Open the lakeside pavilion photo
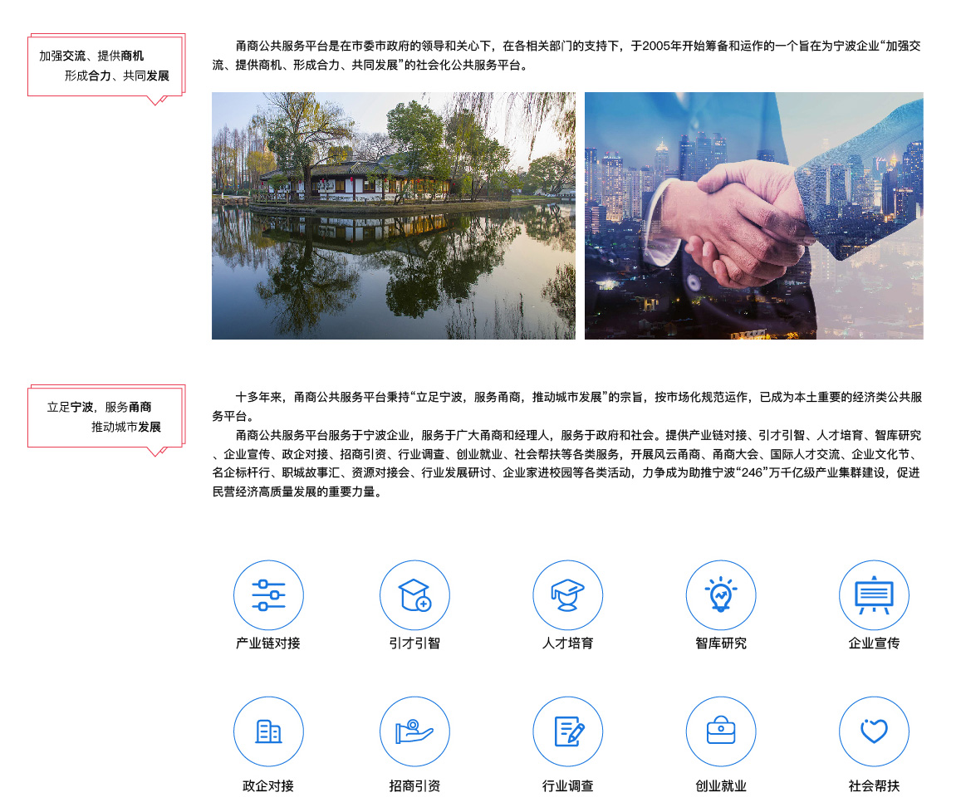Screen dimensions: 961x807 coord(394,216)
